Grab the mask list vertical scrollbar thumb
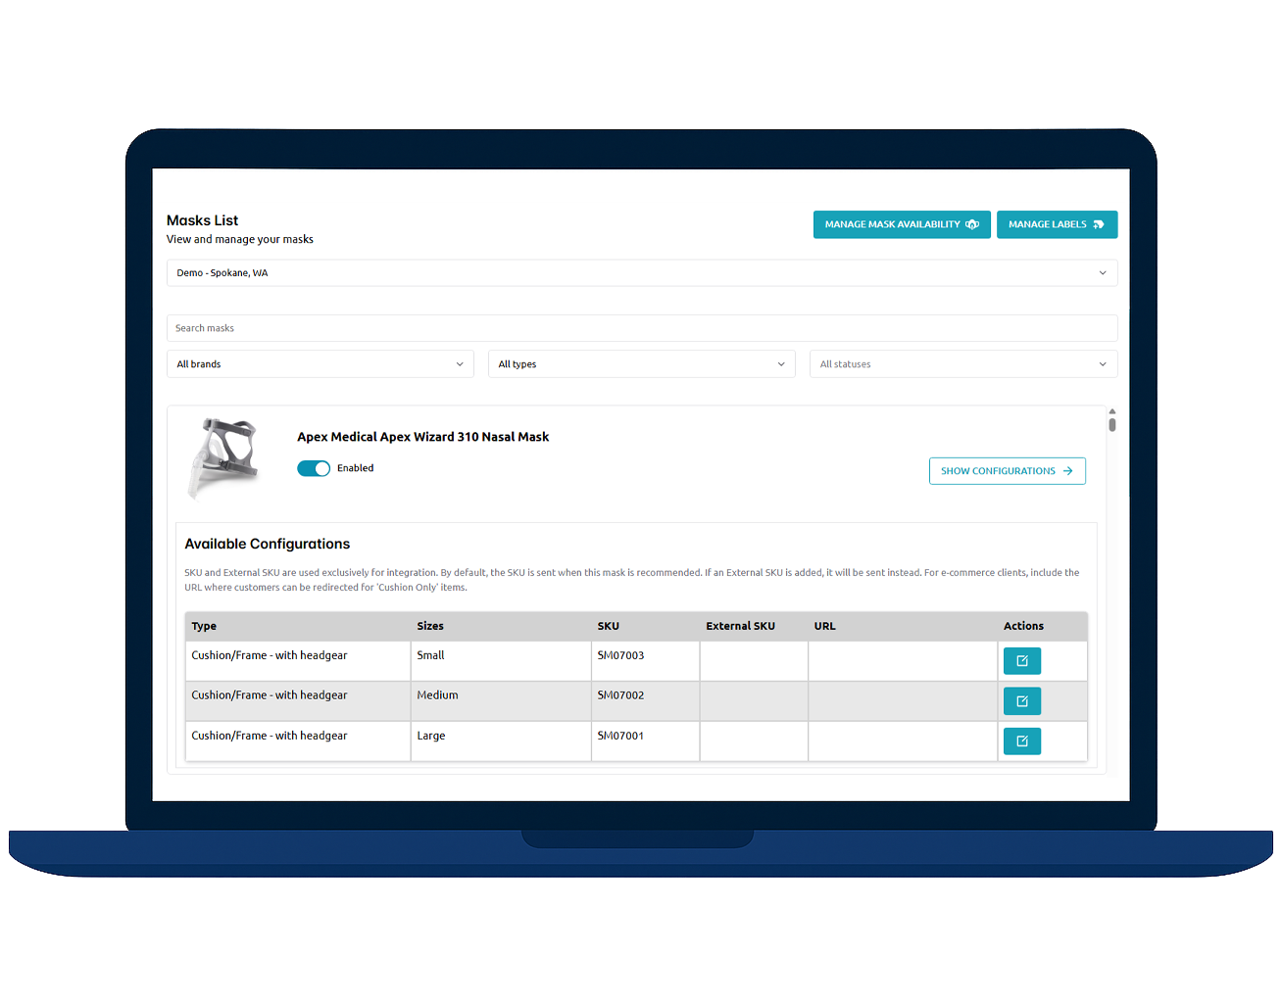This screenshot has height=1003, width=1282. [1112, 425]
